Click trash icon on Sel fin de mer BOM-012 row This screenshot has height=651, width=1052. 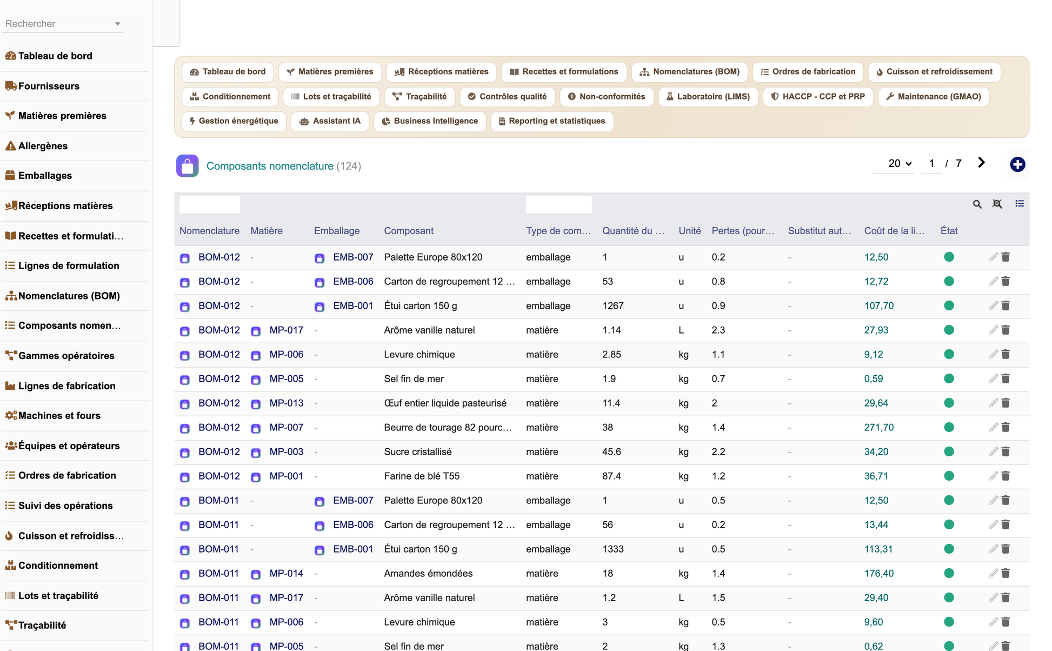click(1006, 378)
